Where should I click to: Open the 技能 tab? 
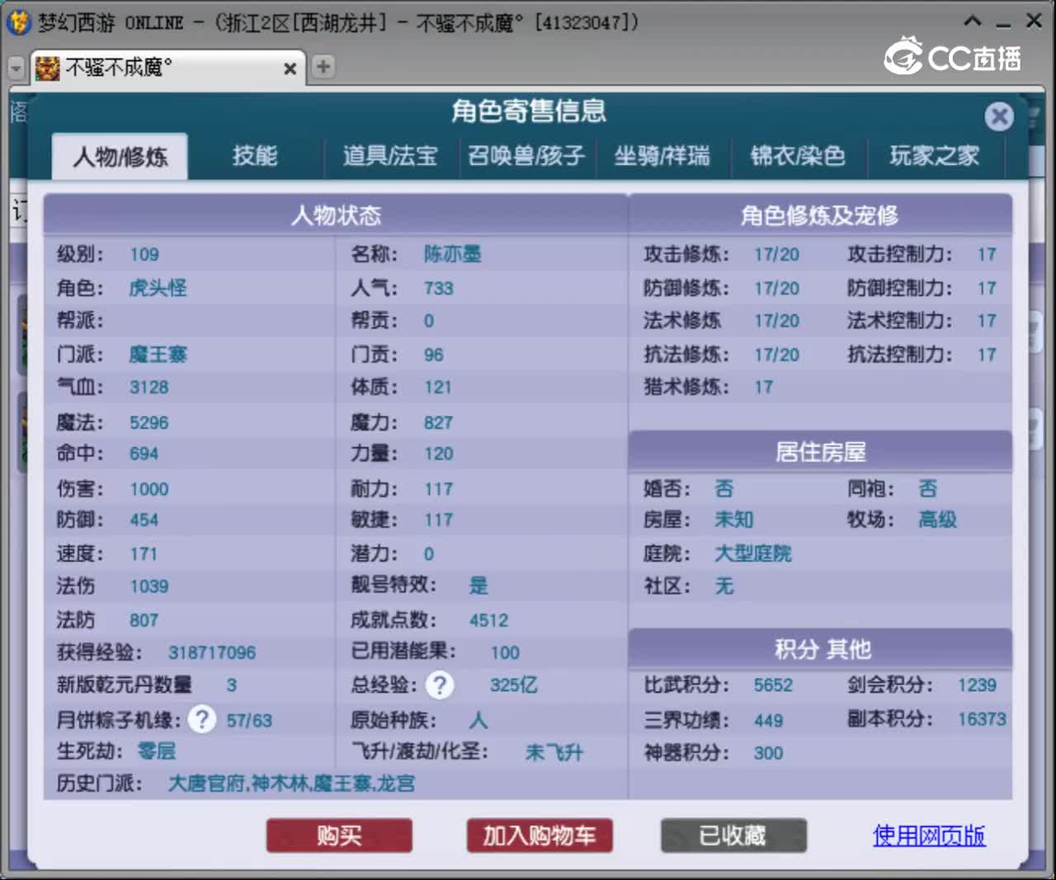255,155
